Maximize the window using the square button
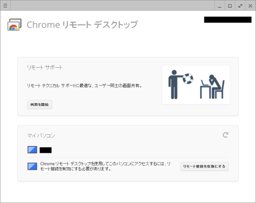 pyautogui.click(x=230, y=6)
